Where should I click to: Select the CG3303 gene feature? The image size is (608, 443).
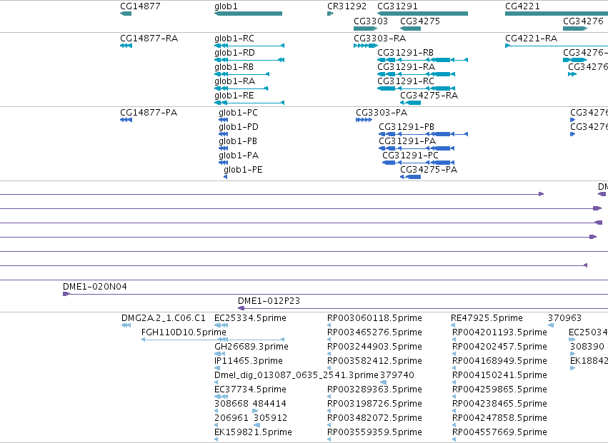click(x=365, y=29)
